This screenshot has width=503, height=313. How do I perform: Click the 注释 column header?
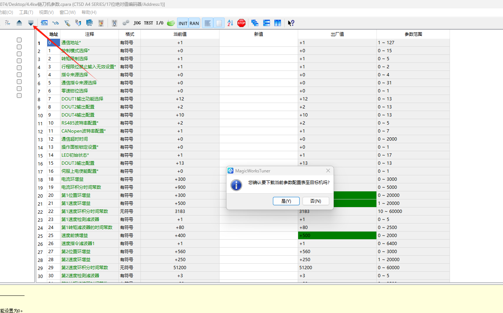90,34
